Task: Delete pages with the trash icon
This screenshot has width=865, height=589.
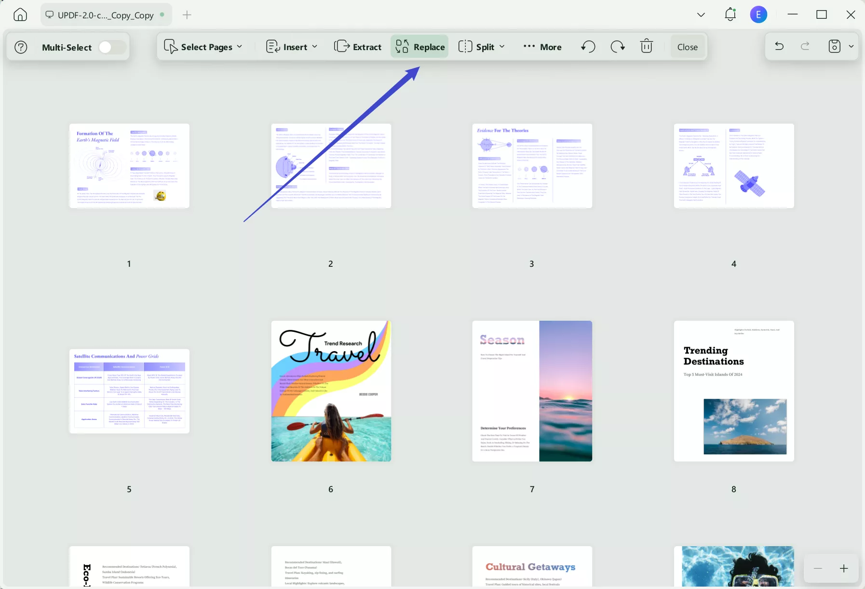Action: (646, 47)
